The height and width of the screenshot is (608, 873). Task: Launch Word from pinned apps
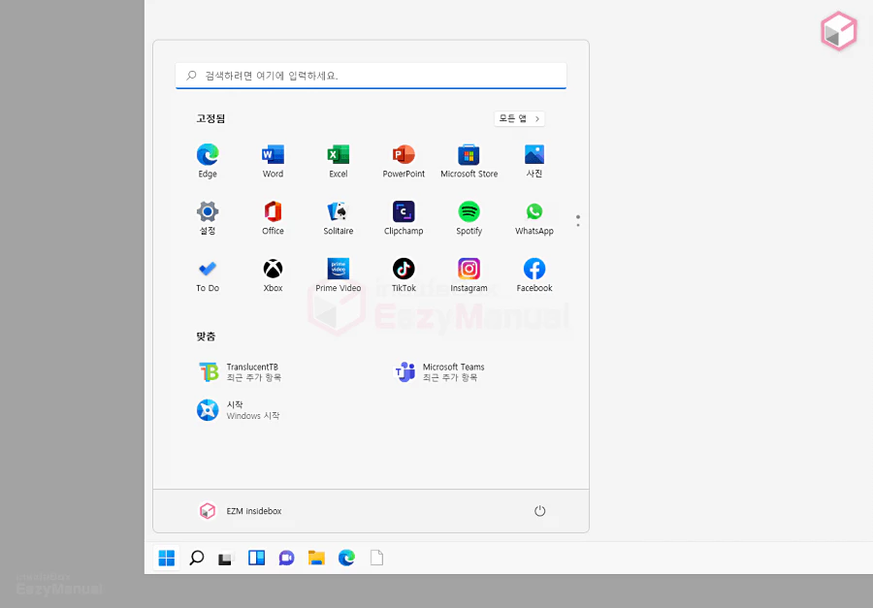click(273, 161)
